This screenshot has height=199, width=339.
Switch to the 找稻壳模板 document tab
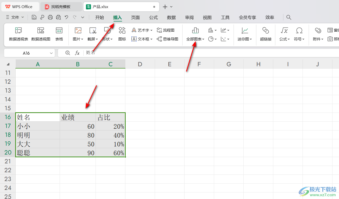click(x=61, y=7)
